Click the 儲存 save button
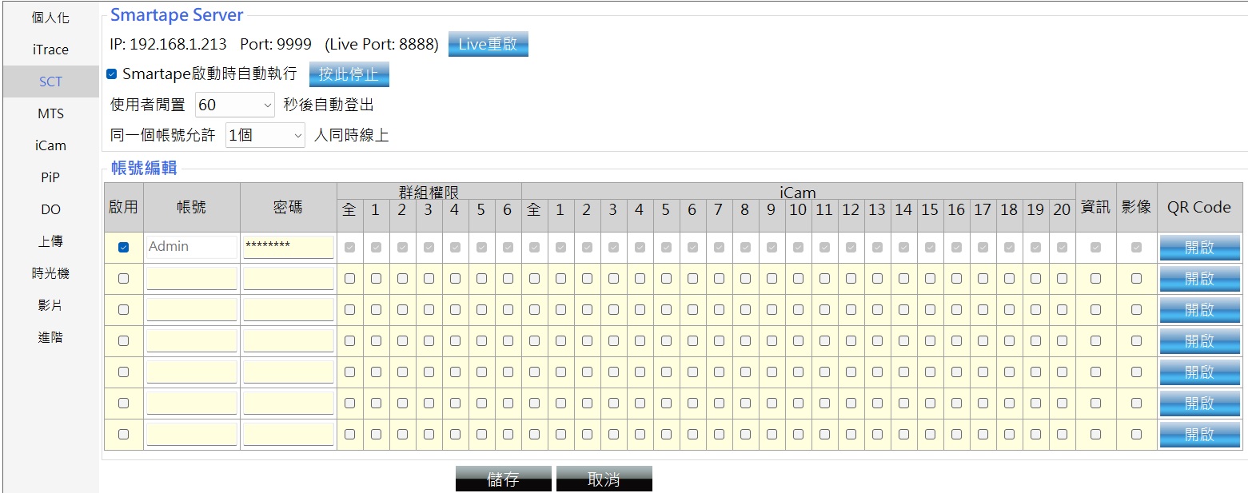This screenshot has width=1248, height=493. pos(504,479)
